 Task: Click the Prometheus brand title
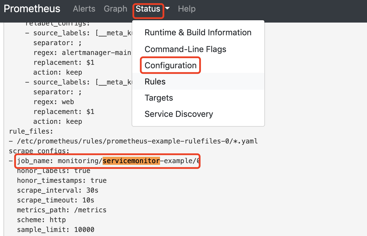[32, 9]
